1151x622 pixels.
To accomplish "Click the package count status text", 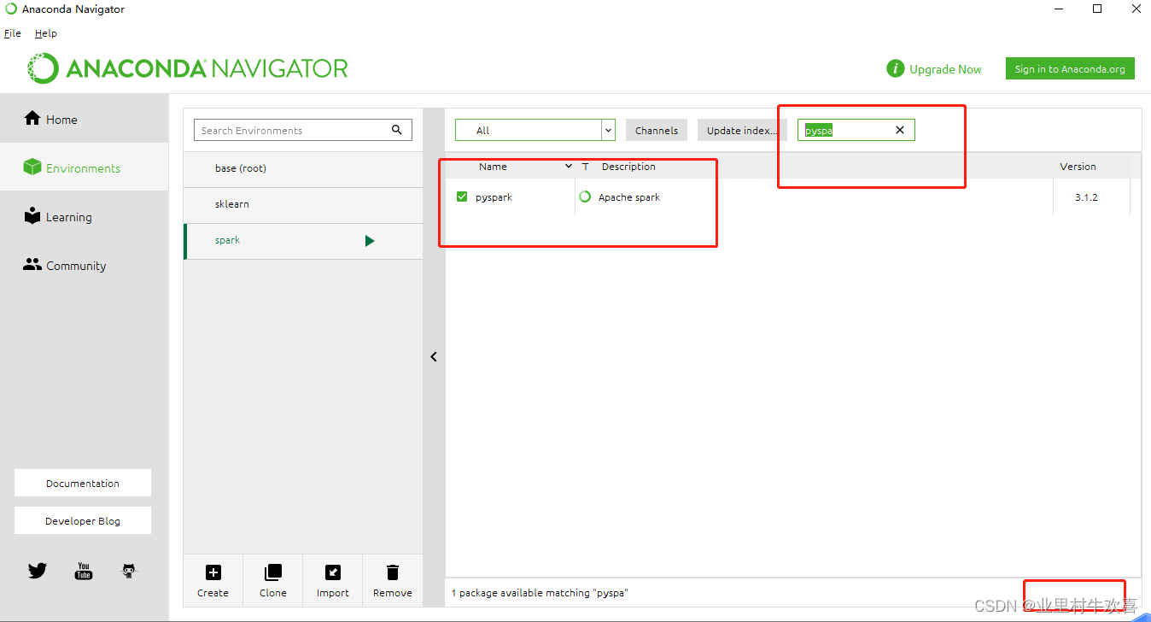I will coord(540,593).
